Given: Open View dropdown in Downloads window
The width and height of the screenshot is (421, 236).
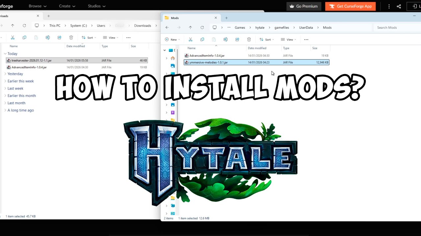Looking at the screenshot, I should [111, 38].
